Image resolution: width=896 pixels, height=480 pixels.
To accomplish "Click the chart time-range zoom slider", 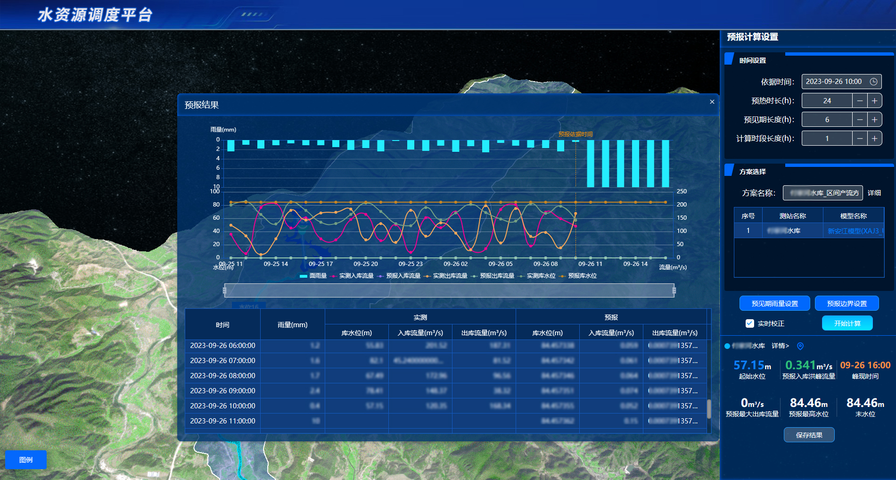I will point(449,290).
